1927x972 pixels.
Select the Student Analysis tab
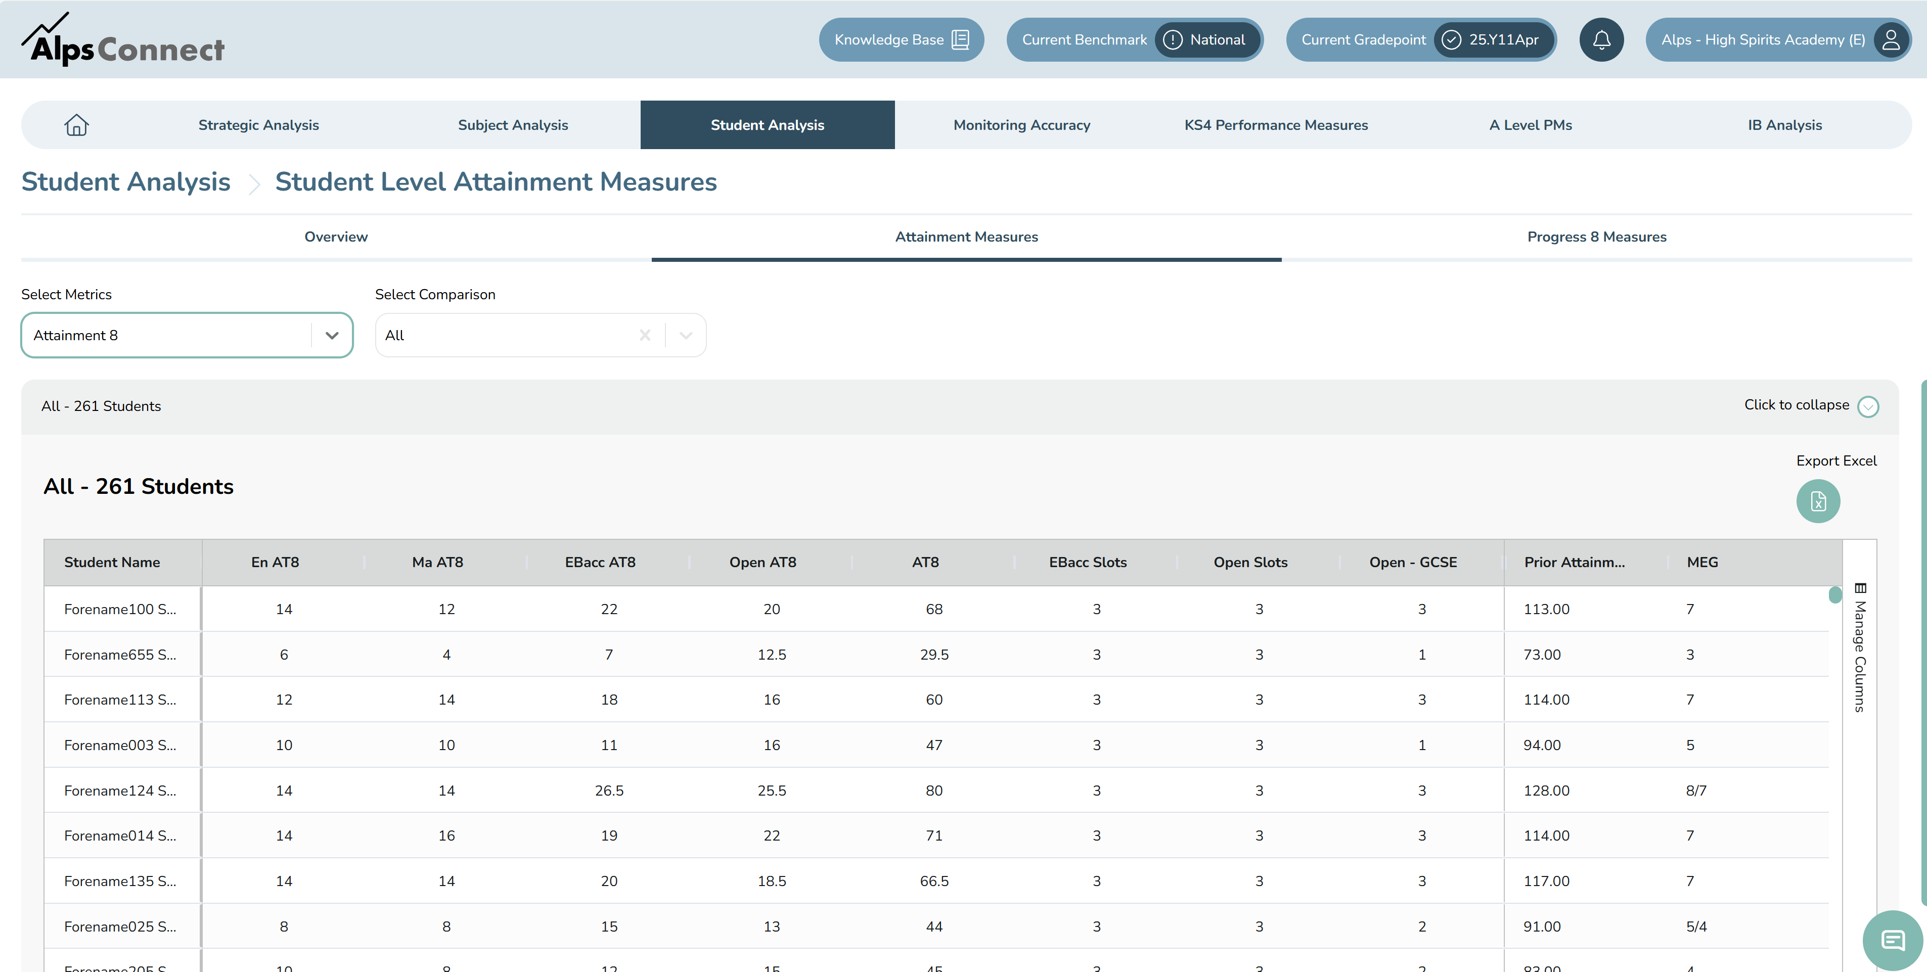point(768,125)
